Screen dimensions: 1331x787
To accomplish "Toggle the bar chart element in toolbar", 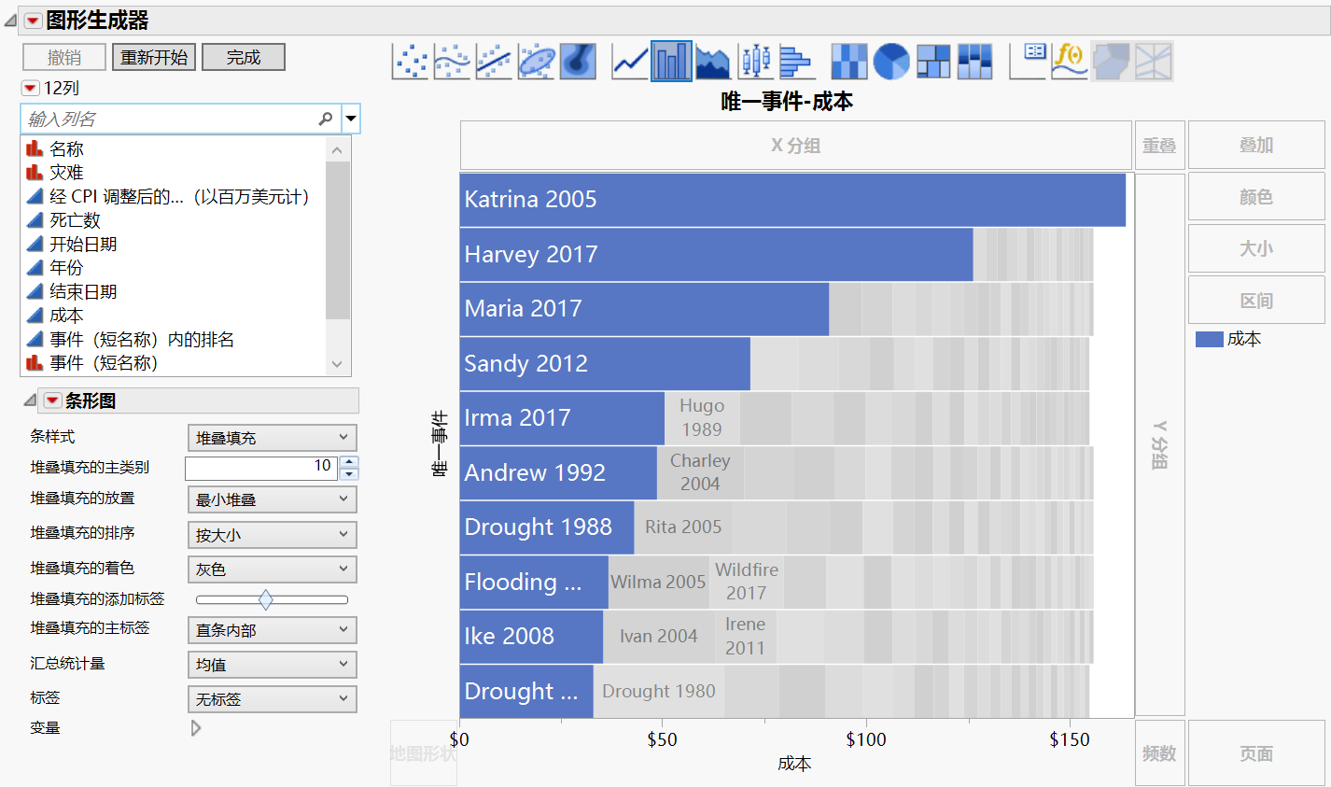I will (670, 61).
